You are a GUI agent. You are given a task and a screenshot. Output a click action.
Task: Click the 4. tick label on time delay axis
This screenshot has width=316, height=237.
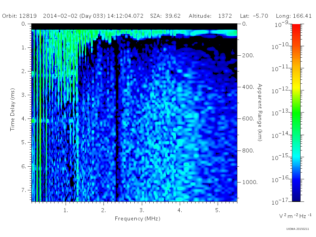(24, 119)
